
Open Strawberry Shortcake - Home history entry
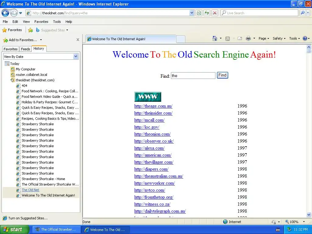click(41, 179)
